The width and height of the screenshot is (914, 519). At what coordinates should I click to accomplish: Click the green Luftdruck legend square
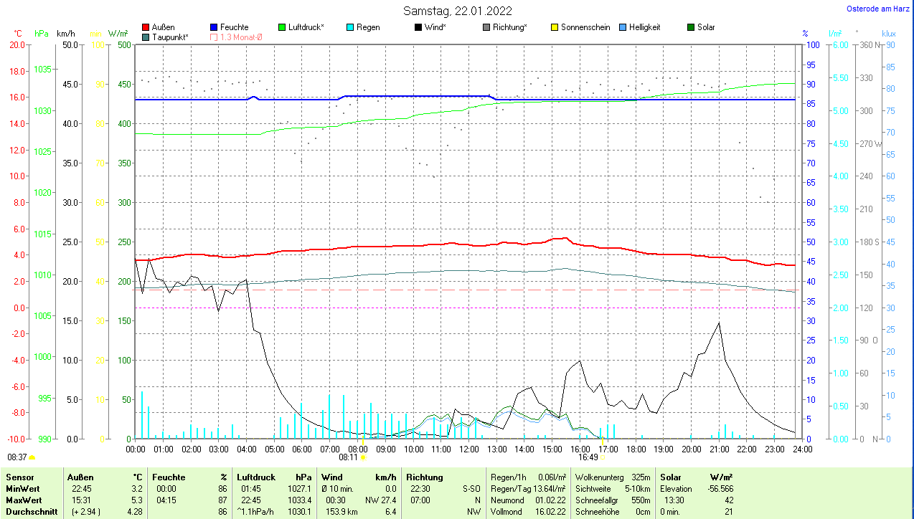click(282, 27)
